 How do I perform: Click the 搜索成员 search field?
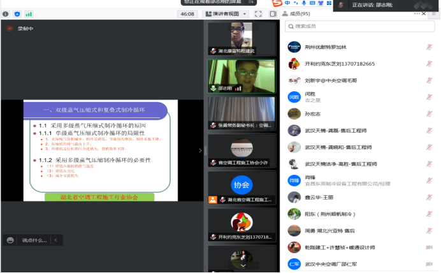(x=359, y=26)
